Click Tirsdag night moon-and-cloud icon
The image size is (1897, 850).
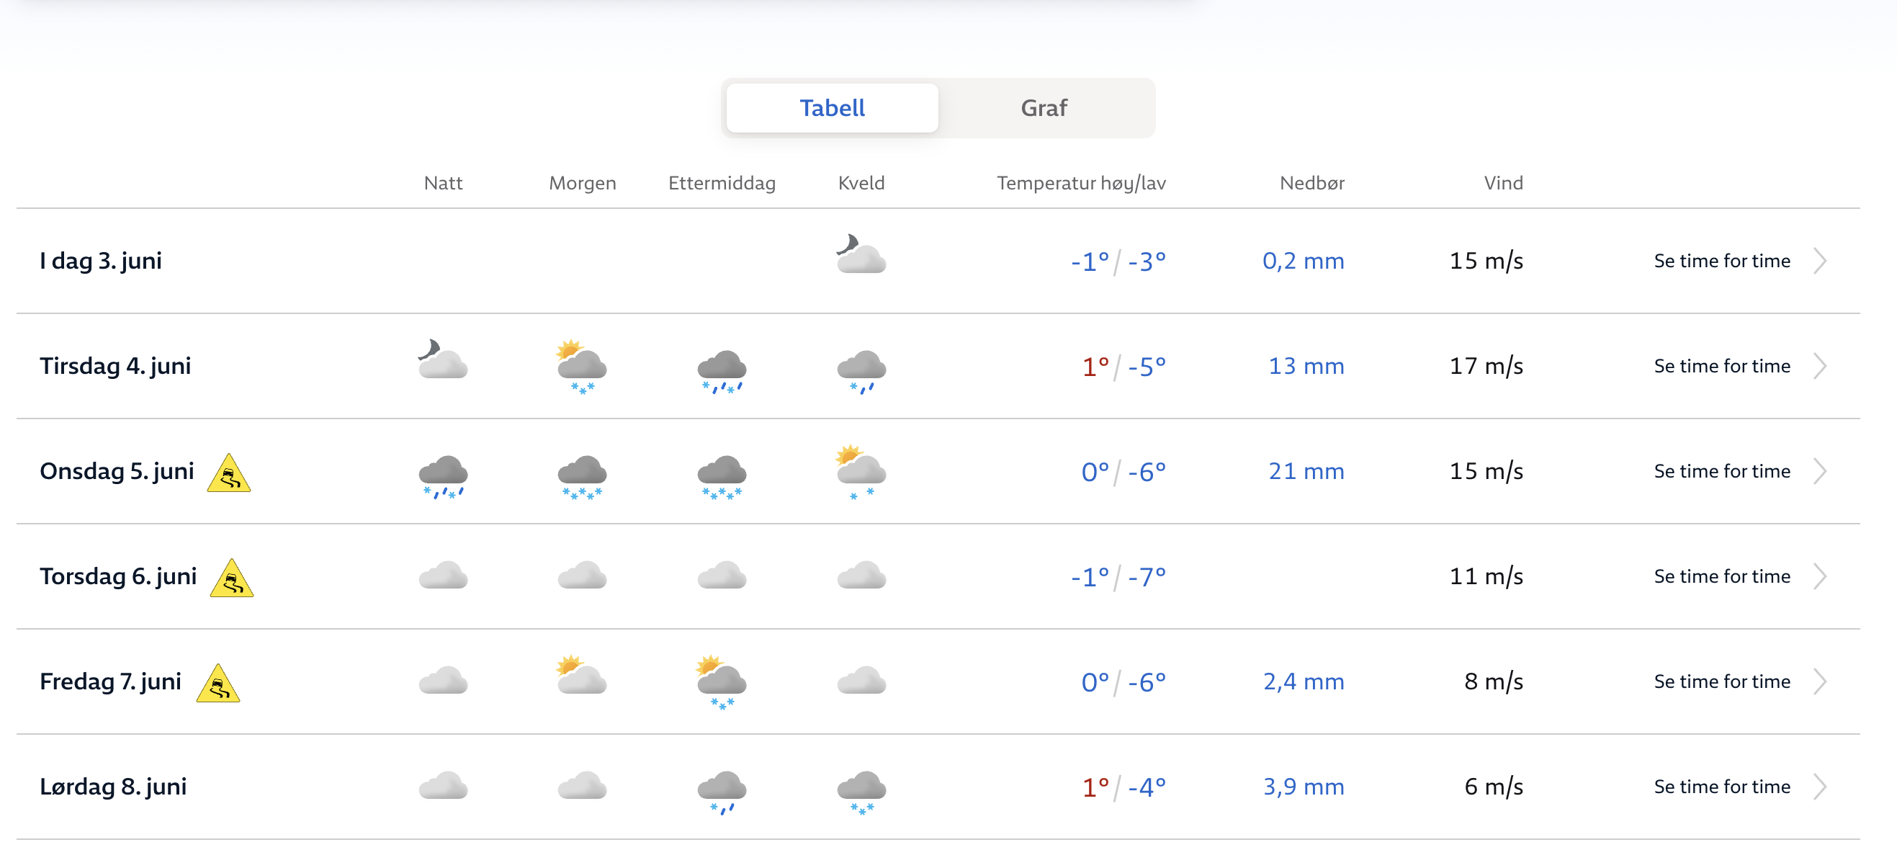click(442, 359)
